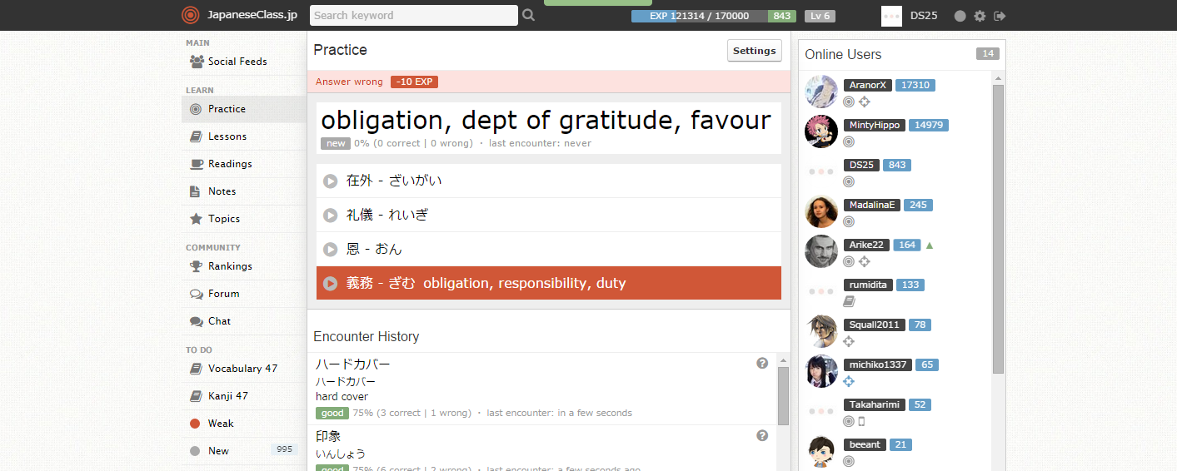Click help icon beside ハードカバー entry
Viewport: 1177px width, 471px height.
761,363
